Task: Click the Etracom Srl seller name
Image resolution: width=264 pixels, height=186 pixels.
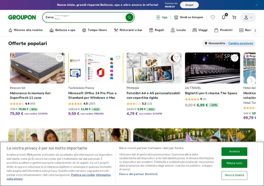Action: tap(17, 88)
